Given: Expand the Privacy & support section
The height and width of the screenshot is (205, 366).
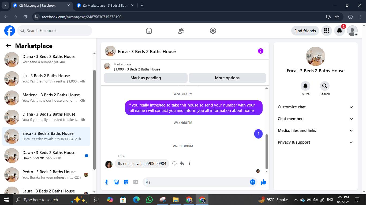Looking at the screenshot, I should 316,142.
